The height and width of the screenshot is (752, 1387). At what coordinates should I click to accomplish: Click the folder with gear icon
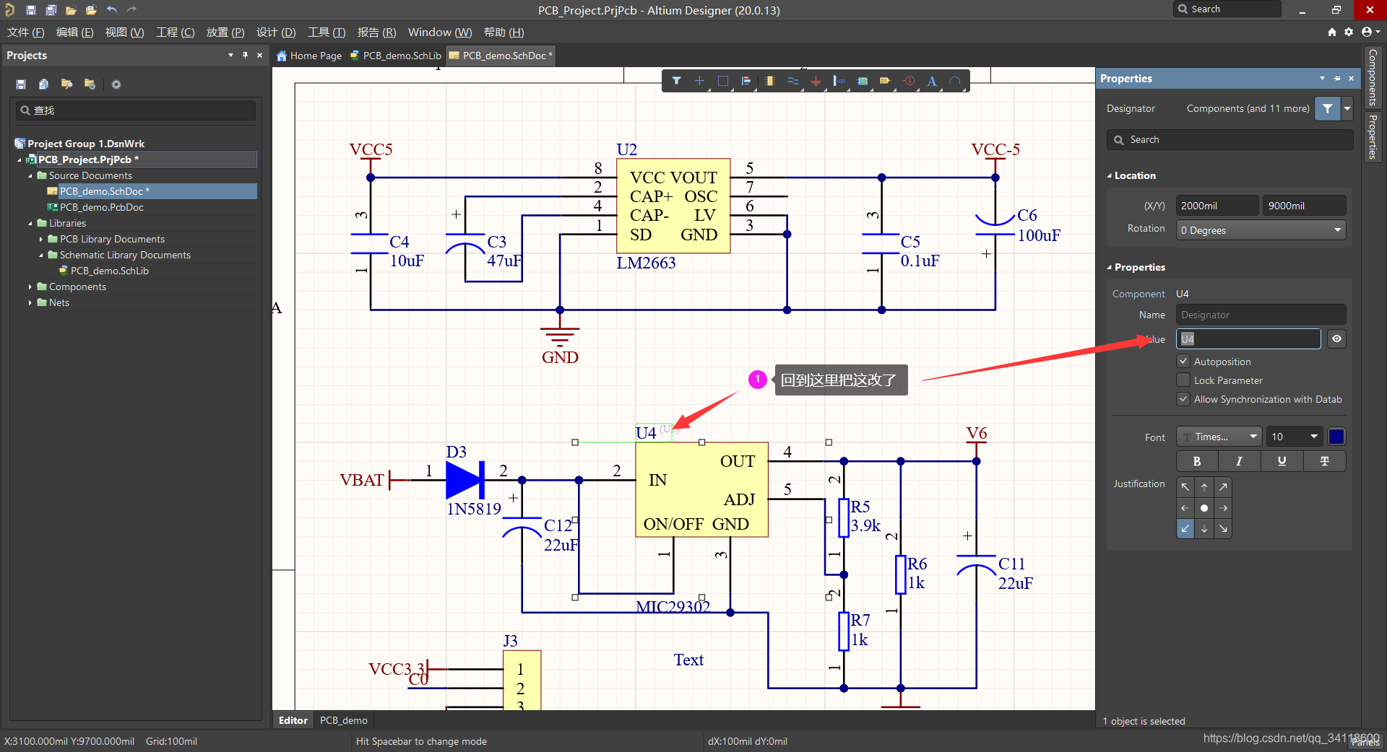tap(90, 84)
